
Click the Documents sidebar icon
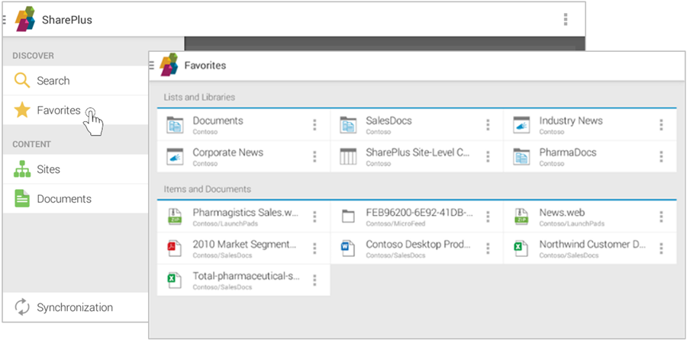pyautogui.click(x=23, y=199)
